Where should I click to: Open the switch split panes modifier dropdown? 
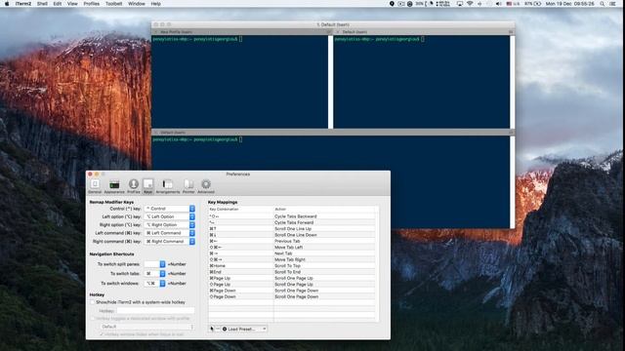[x=154, y=264]
